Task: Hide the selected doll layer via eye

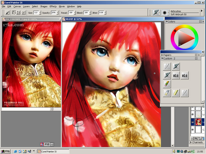Action: [193, 122]
